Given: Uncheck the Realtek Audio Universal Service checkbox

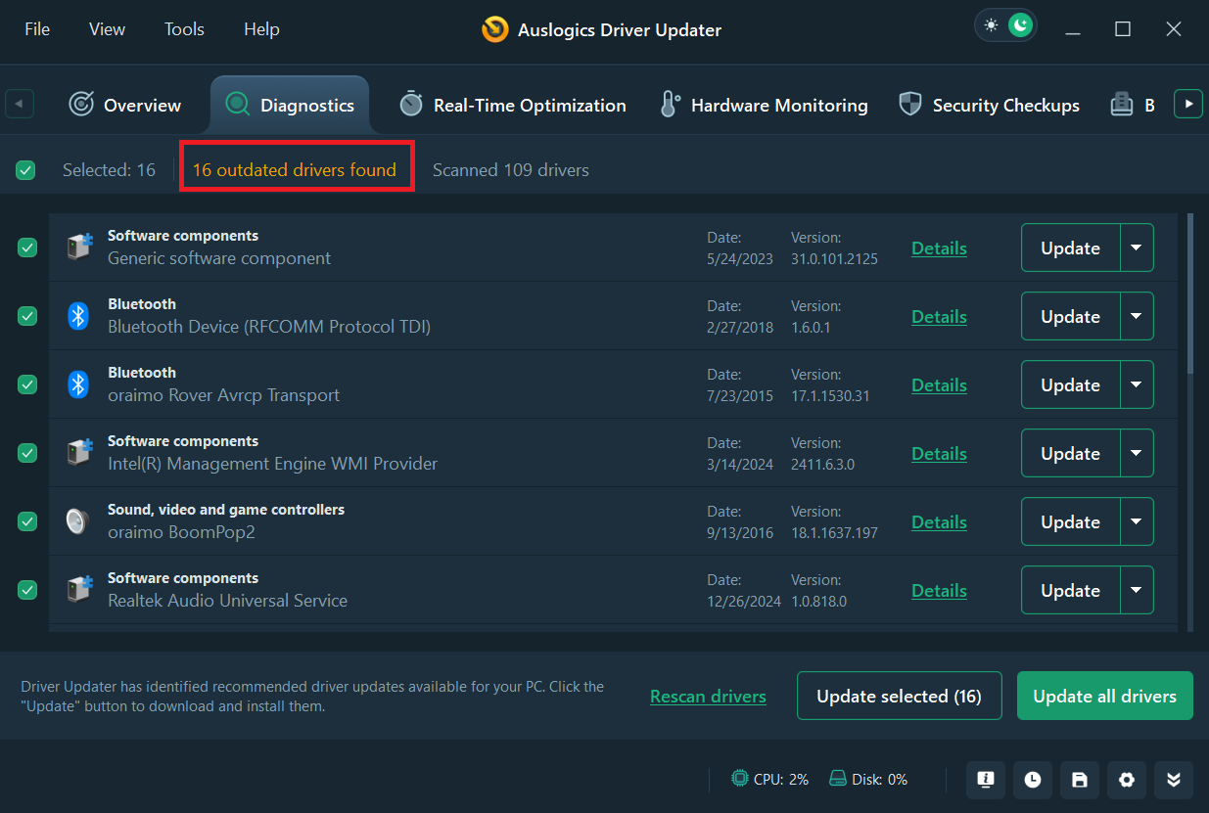Looking at the screenshot, I should (x=27, y=590).
